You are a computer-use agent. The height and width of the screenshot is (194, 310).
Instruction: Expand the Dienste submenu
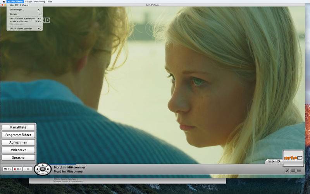point(24,14)
